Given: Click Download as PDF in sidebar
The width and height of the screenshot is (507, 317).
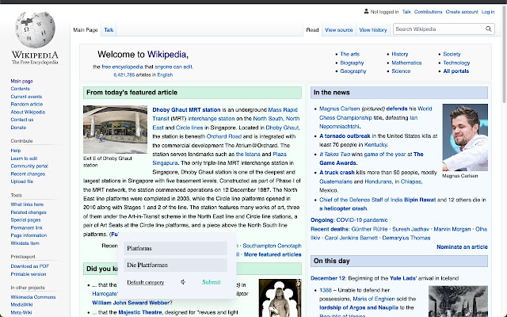Looking at the screenshot, I should 29,265.
